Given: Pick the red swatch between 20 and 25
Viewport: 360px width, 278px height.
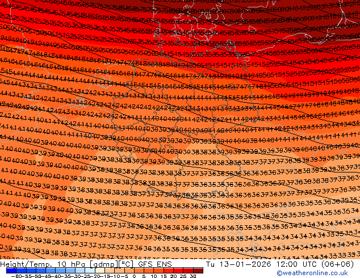Looking at the screenshot, I should pyautogui.click(x=178, y=271).
